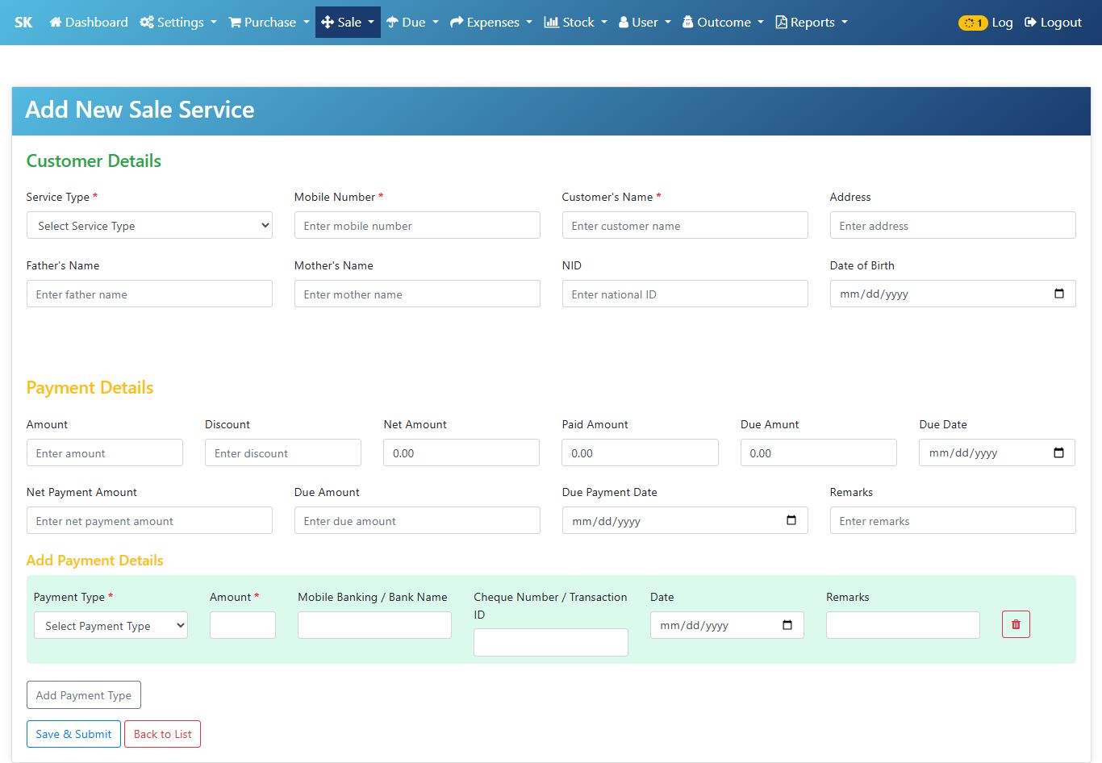This screenshot has height=763, width=1102.
Task: Click the SK brand logo
Action: 23,23
